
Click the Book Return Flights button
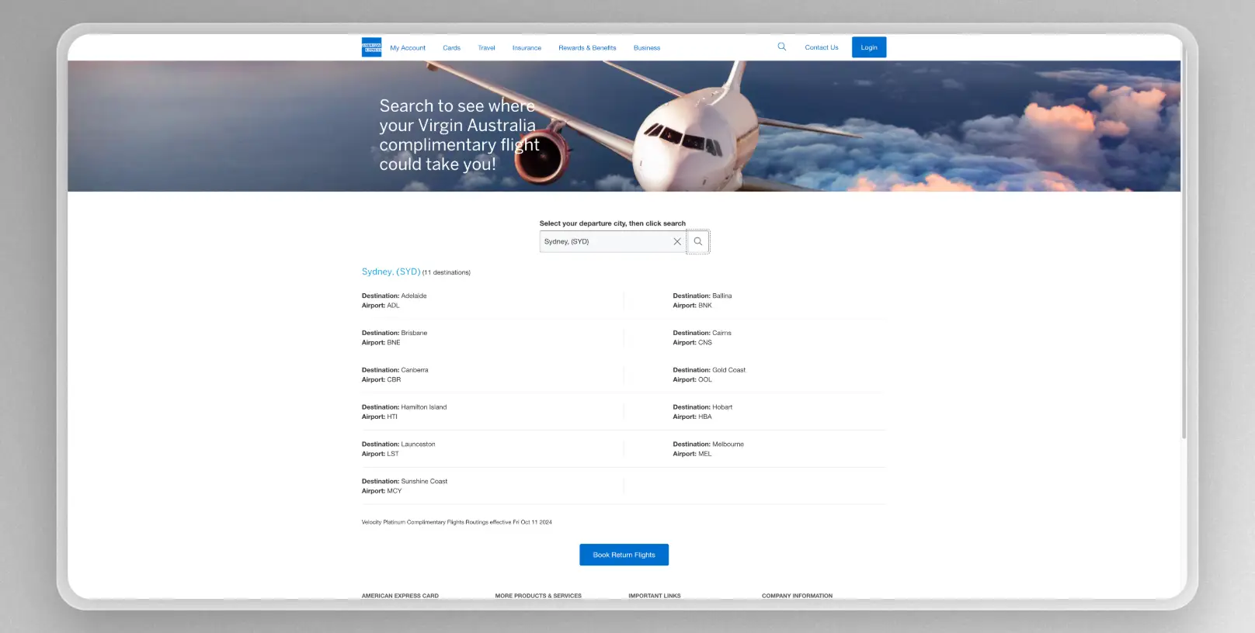pyautogui.click(x=624, y=555)
